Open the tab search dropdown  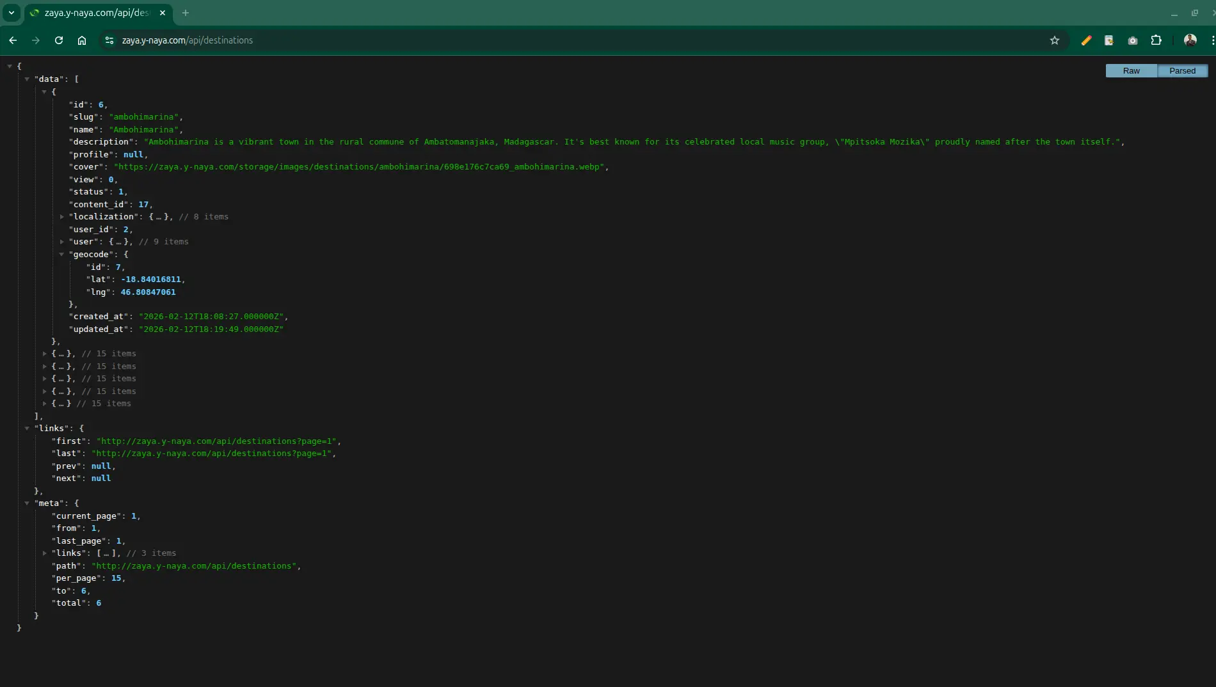click(x=12, y=13)
